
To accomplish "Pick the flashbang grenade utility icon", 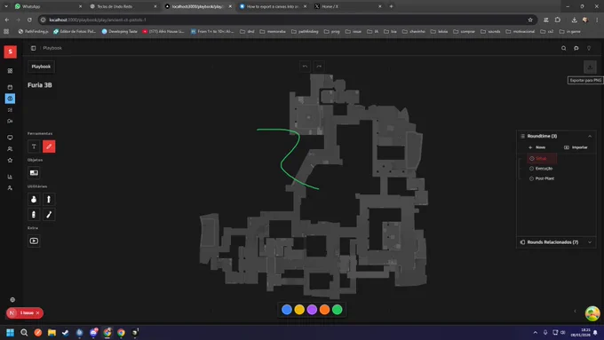I will tap(49, 199).
